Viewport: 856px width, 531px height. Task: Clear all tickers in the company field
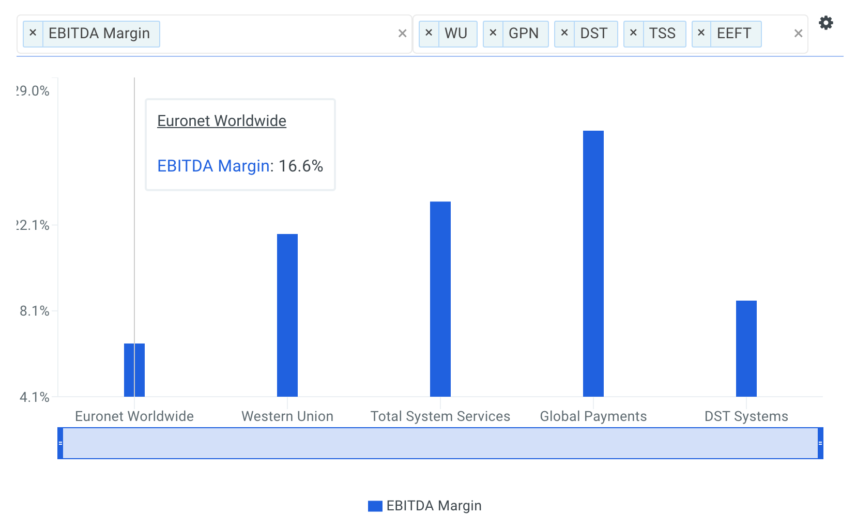(x=798, y=34)
